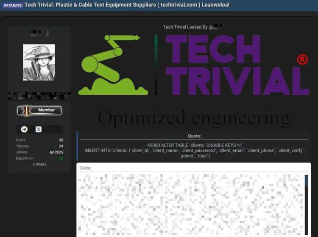
Task: Open the poster's X profile icon
Action: point(39,129)
